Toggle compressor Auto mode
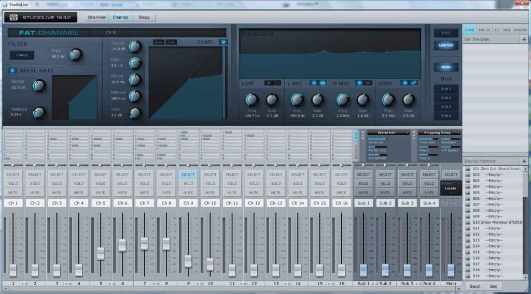This screenshot has width=531, height=294. coord(159,42)
